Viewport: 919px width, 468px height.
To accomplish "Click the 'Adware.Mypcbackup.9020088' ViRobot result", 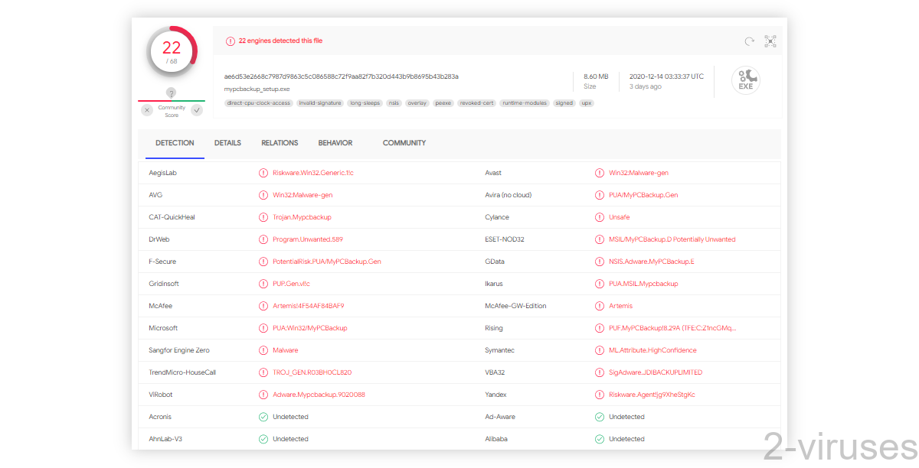I will [319, 395].
